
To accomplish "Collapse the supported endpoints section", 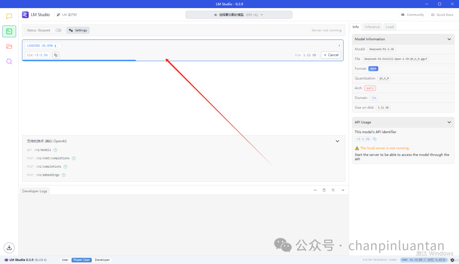I will (337, 141).
